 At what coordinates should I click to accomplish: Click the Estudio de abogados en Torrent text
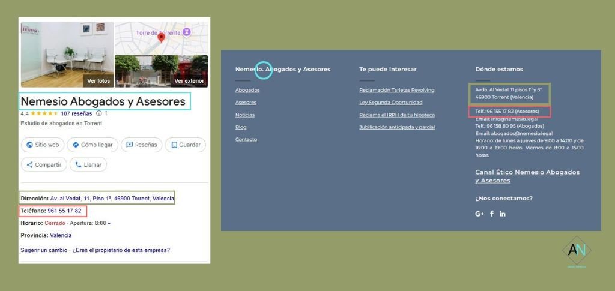(61, 124)
